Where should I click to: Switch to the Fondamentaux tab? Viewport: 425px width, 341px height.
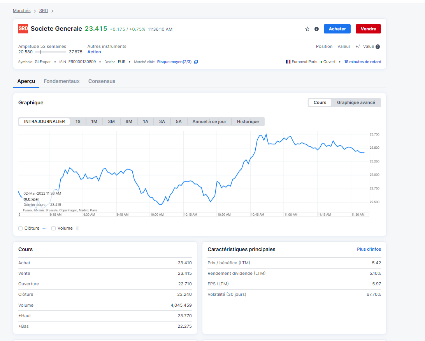click(61, 81)
